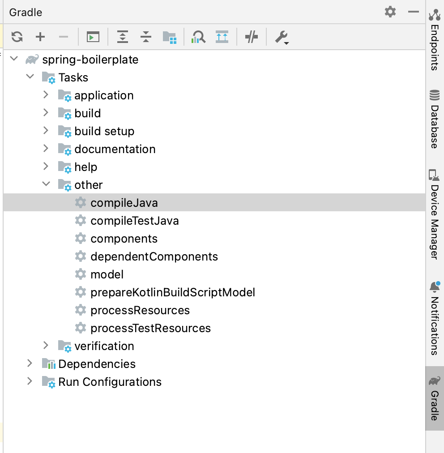Expand the build task group

[46, 113]
